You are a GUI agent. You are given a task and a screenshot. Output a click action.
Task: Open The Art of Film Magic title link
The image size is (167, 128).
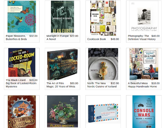click(x=61, y=85)
